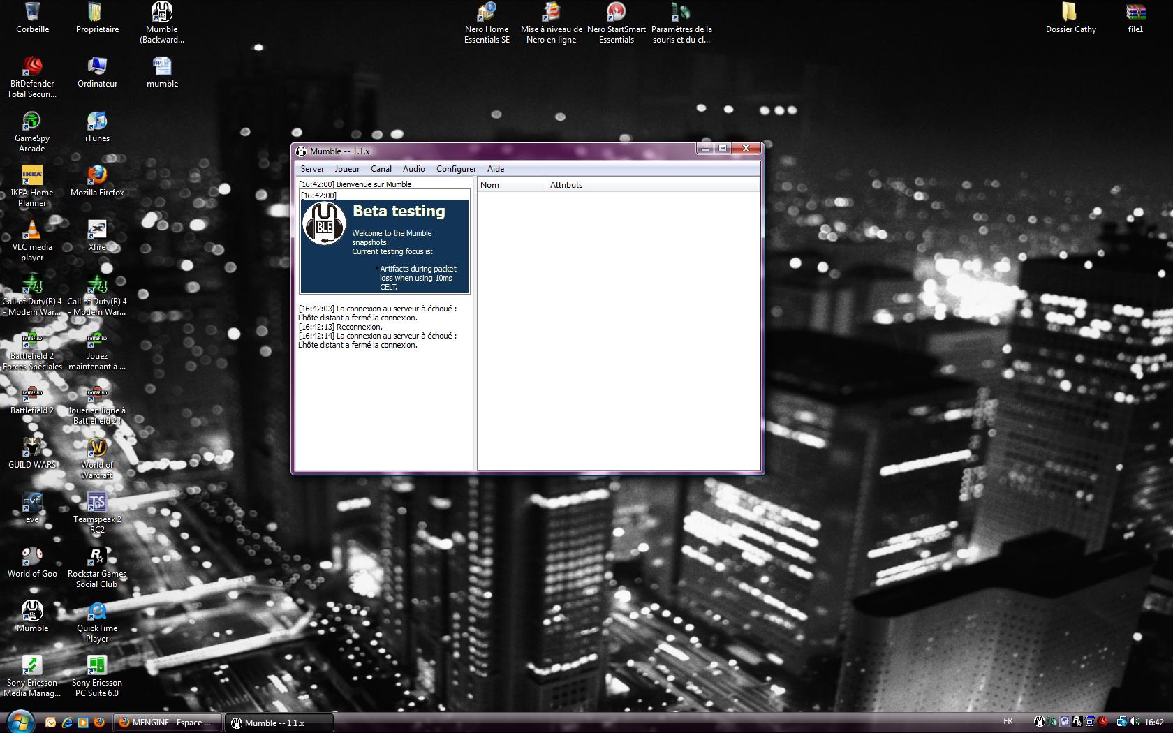Viewport: 1173px width, 733px height.
Task: Select the Nero Home Essentials SE icon
Action: [x=487, y=22]
